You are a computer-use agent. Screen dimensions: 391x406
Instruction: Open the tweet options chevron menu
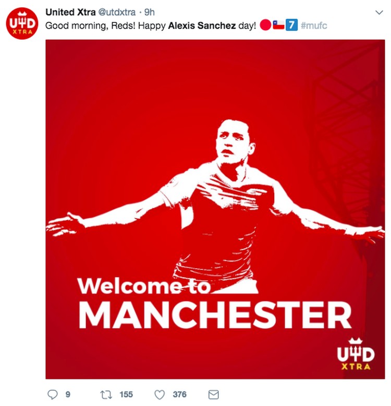pyautogui.click(x=379, y=13)
